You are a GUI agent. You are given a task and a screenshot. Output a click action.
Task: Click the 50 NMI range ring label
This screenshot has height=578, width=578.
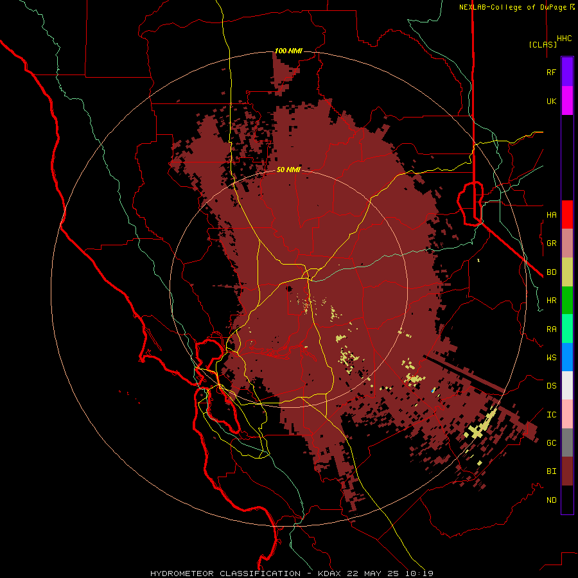pos(288,170)
